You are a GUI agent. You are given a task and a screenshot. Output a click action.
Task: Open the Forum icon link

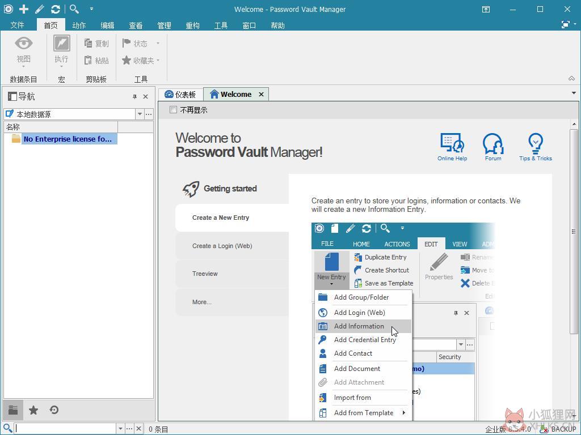[x=493, y=147]
